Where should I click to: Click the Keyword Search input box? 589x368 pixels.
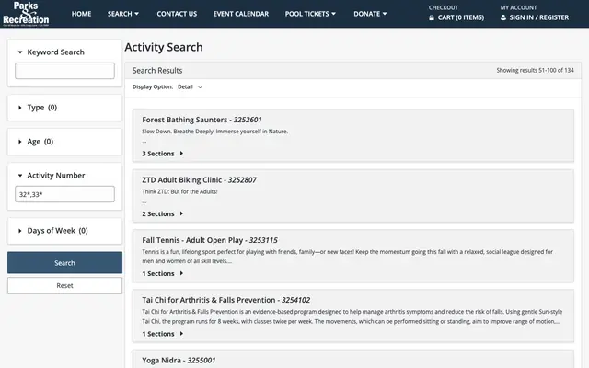(64, 71)
